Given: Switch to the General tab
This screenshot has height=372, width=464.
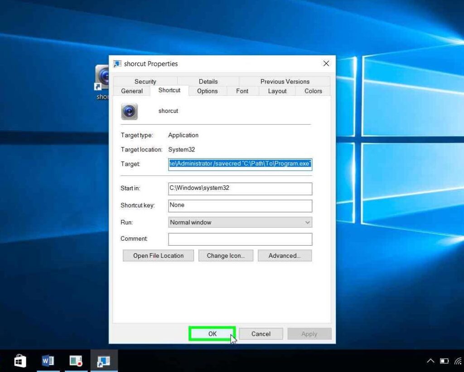Looking at the screenshot, I should coord(132,91).
